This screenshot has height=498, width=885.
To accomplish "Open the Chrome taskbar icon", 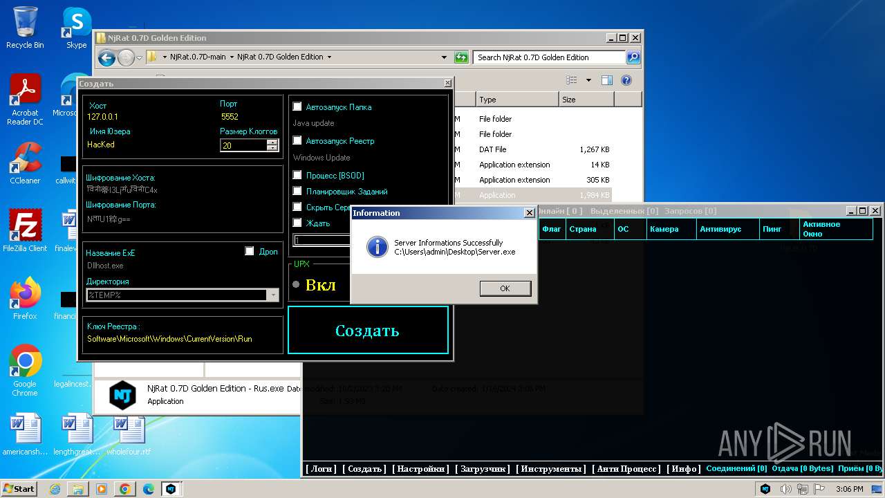I will click(x=125, y=489).
